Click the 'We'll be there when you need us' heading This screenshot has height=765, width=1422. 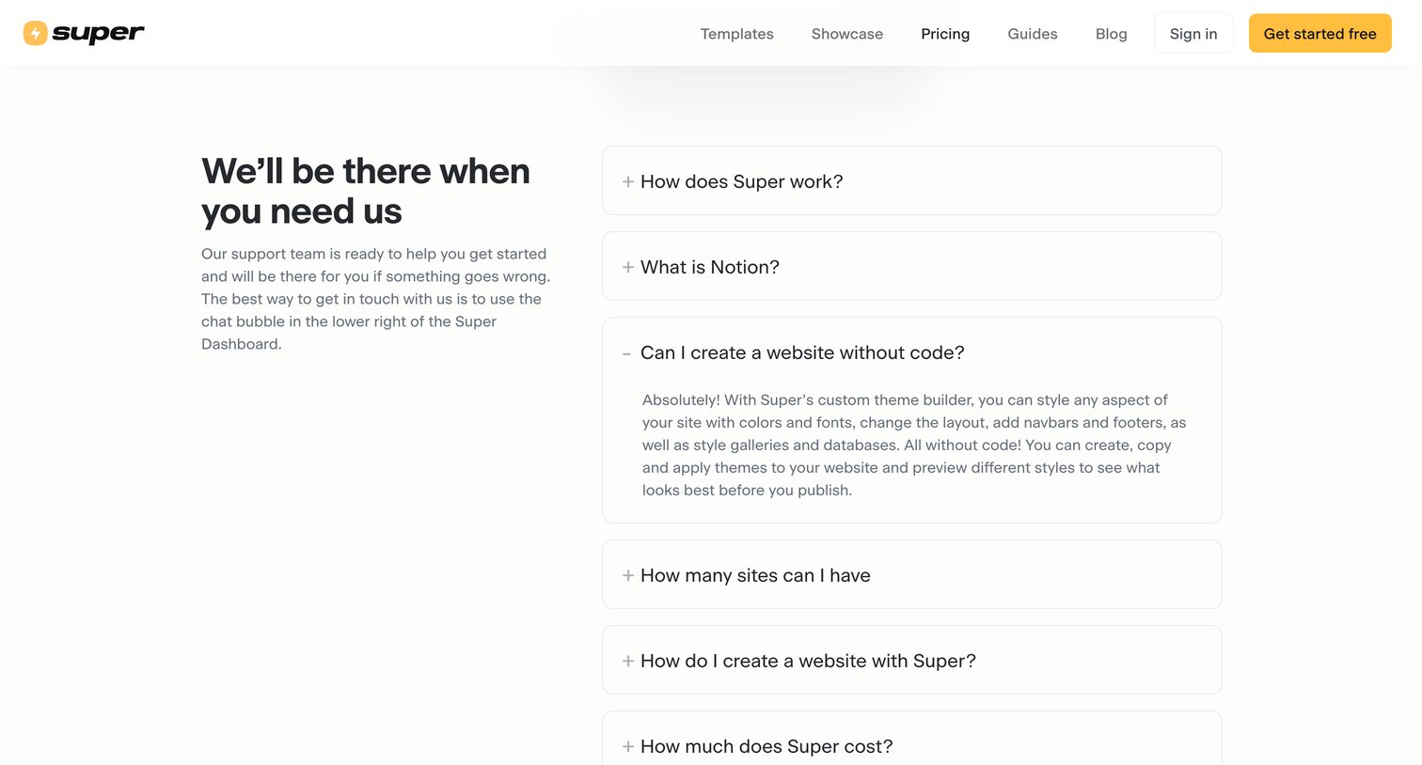[x=366, y=191]
